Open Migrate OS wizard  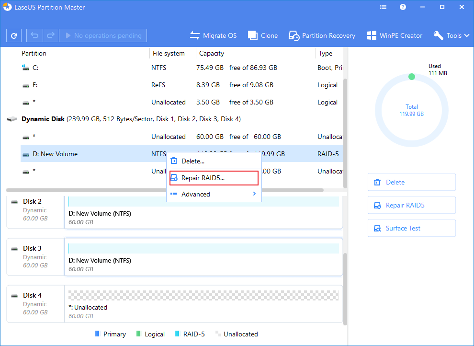[x=213, y=35]
